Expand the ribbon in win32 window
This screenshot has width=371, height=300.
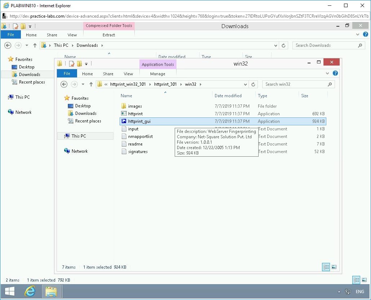(x=327, y=73)
